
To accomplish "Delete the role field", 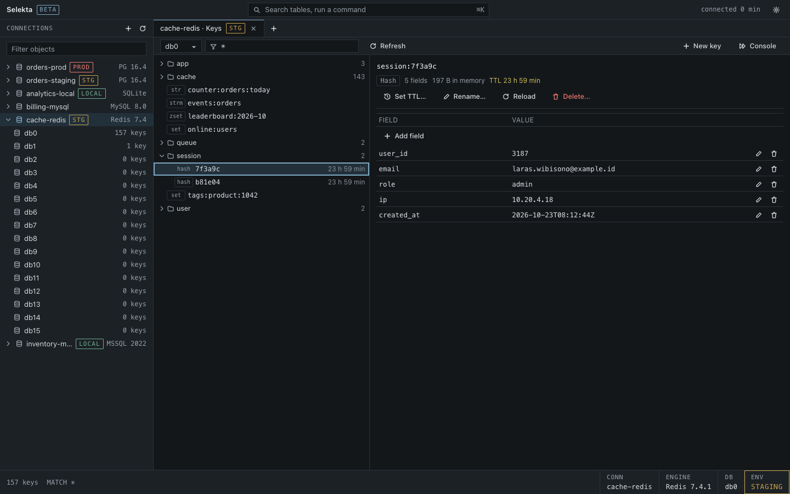I will point(774,184).
